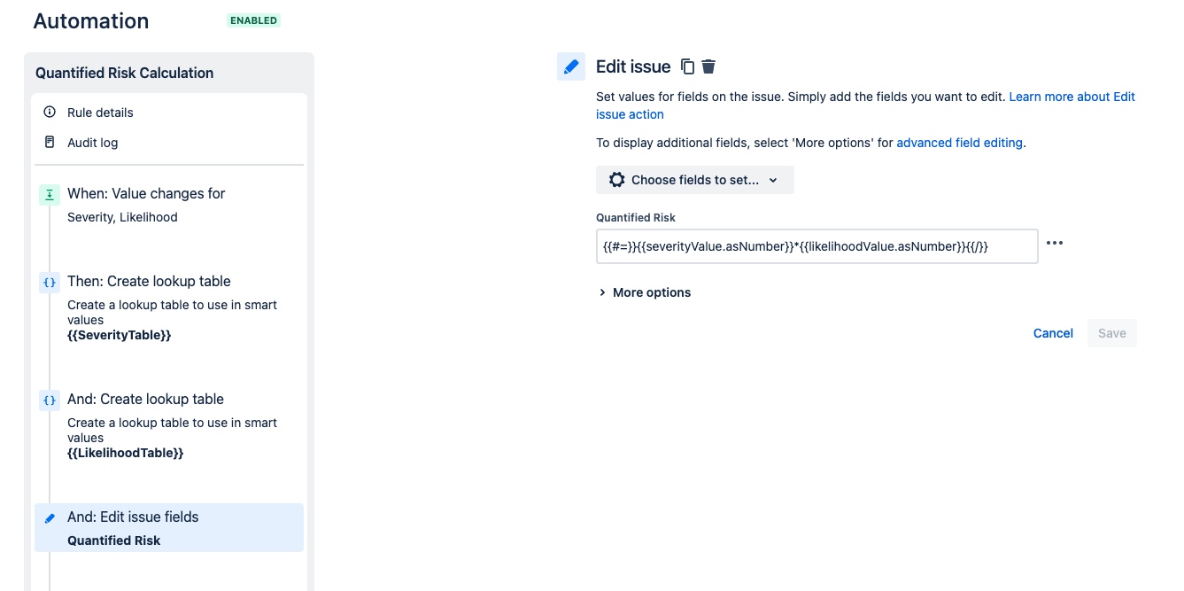The height and width of the screenshot is (591, 1184).
Task: Open the advanced field editing link
Action: tap(959, 143)
